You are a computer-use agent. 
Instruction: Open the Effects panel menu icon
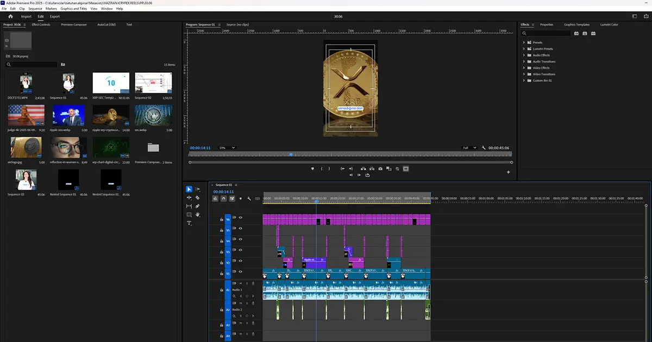point(533,24)
